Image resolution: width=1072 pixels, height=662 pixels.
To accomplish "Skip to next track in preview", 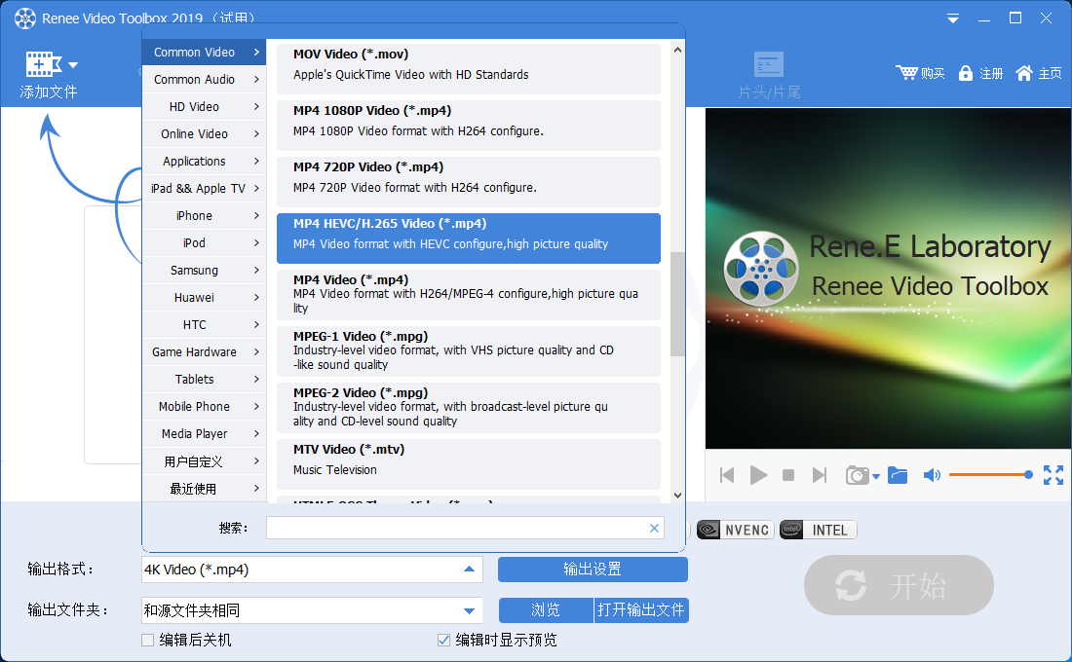I will point(819,475).
